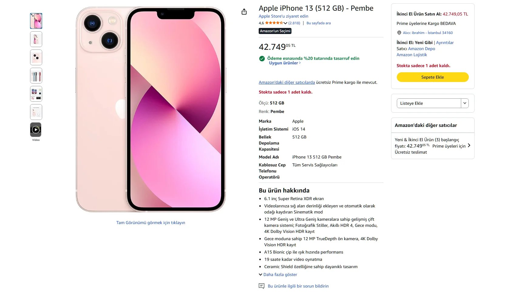Open the 2.818 reviews link
Image resolution: width=521 pixels, height=293 pixels.
click(294, 23)
